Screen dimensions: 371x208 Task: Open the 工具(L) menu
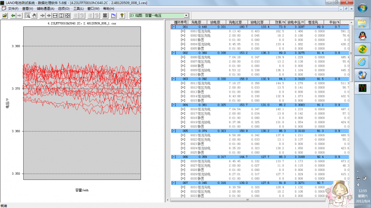click(x=78, y=9)
